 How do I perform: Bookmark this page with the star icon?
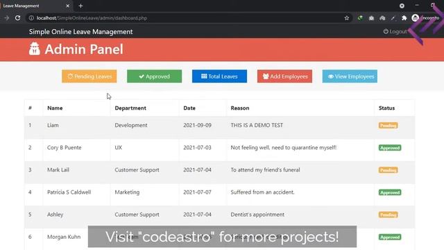[x=347, y=18]
